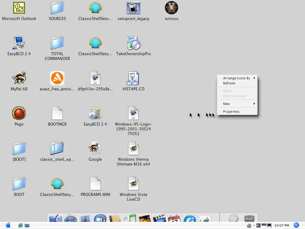Select the Windows-95-Logo GIF file icon

(x=133, y=113)
